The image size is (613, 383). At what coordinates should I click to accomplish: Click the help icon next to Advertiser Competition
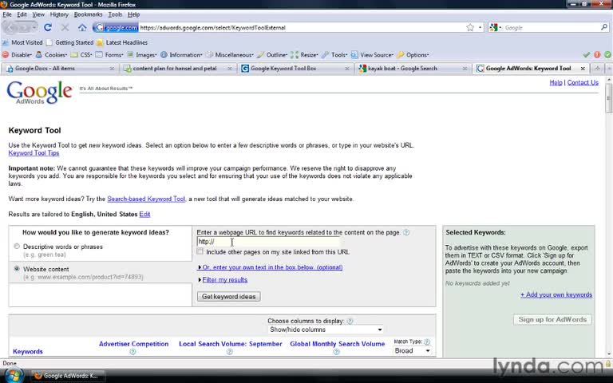(x=132, y=352)
